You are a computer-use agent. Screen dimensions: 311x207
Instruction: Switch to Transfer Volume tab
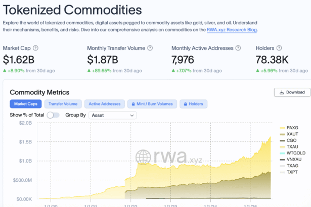[x=63, y=104]
